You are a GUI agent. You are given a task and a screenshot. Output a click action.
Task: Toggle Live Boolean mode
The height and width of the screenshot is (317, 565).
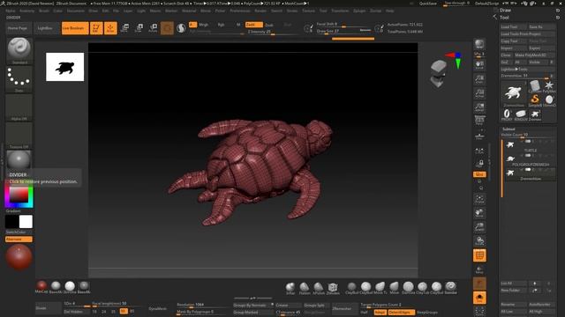(x=75, y=28)
